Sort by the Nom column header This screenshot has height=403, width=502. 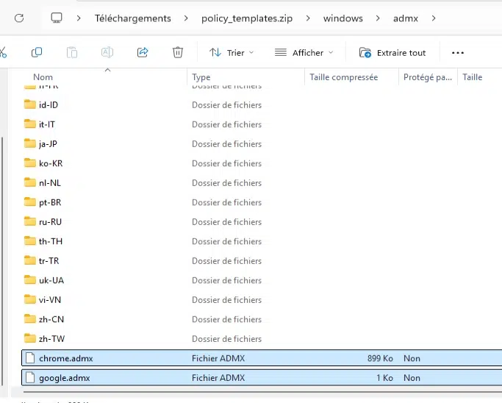pos(43,77)
